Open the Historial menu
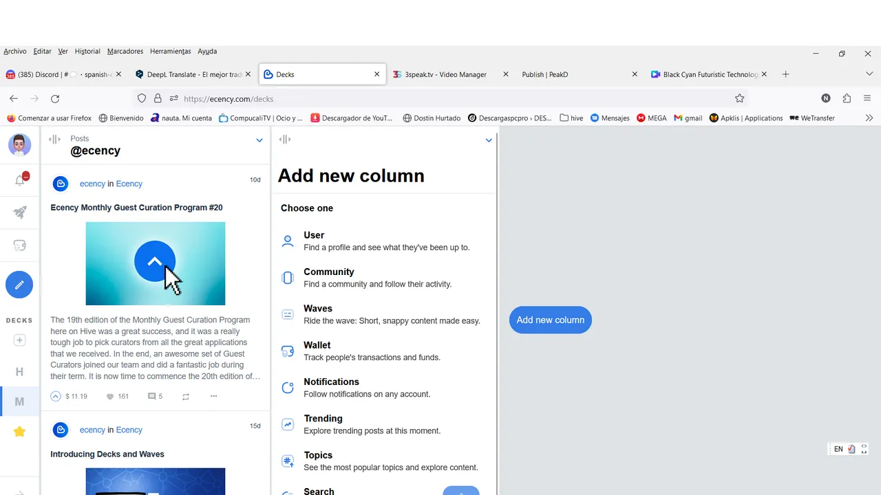This screenshot has height=495, width=881. [x=87, y=52]
